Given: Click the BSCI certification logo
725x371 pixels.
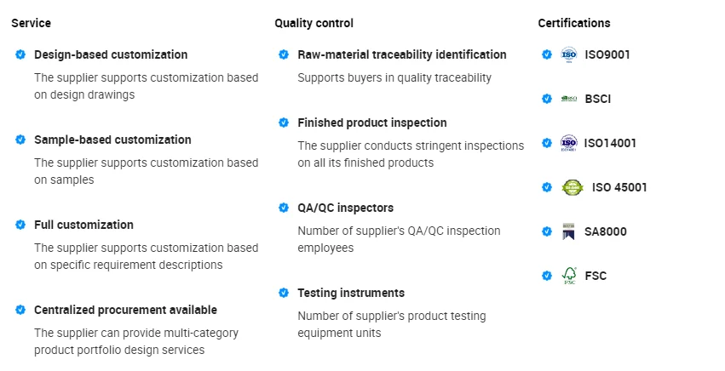Looking at the screenshot, I should click(x=569, y=99).
